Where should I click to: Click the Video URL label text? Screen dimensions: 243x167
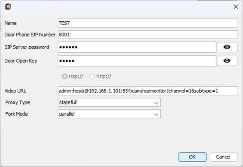point(16,91)
